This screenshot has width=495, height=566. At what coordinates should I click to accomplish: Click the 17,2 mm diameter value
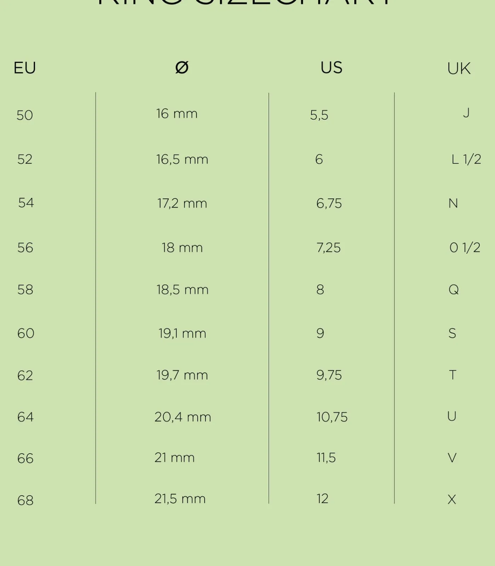tap(182, 203)
